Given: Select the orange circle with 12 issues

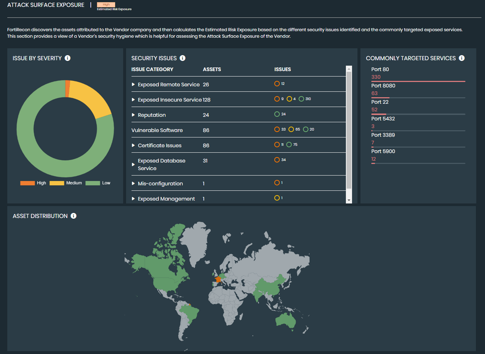Looking at the screenshot, I should pyautogui.click(x=277, y=84).
